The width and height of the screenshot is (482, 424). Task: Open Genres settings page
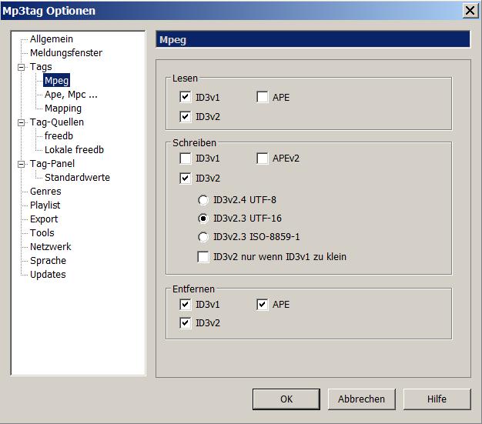(x=45, y=191)
